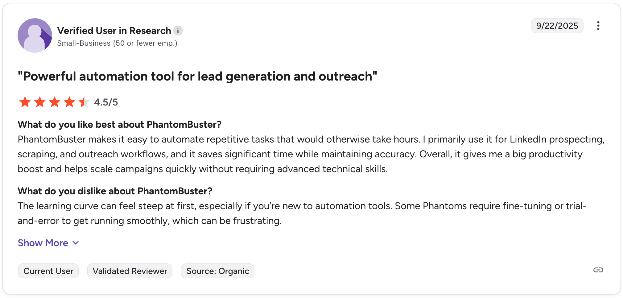The height and width of the screenshot is (298, 623).
Task: Click the half-filled fifth star
Action: tap(84, 102)
